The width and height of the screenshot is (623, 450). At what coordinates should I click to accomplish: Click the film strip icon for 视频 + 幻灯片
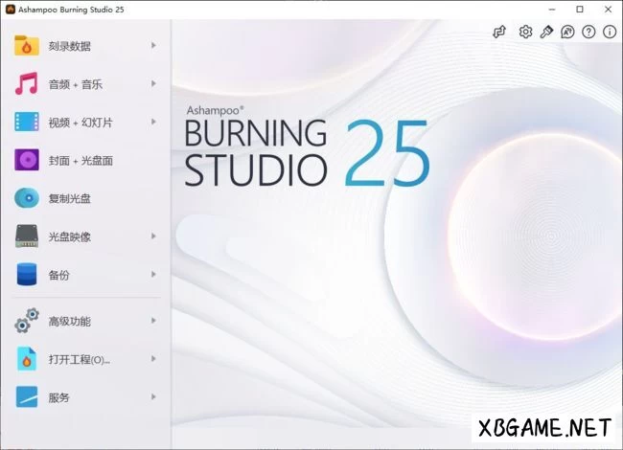click(x=27, y=123)
